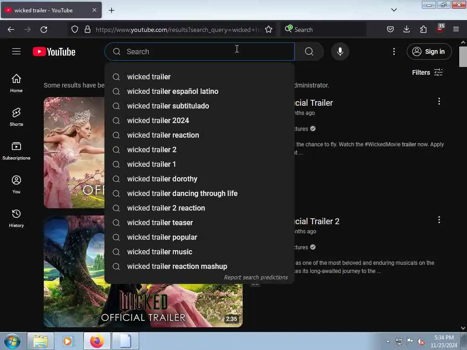The image size is (467, 350).
Task: Open the 'cial Trailer 2' video title
Action: pos(317,221)
